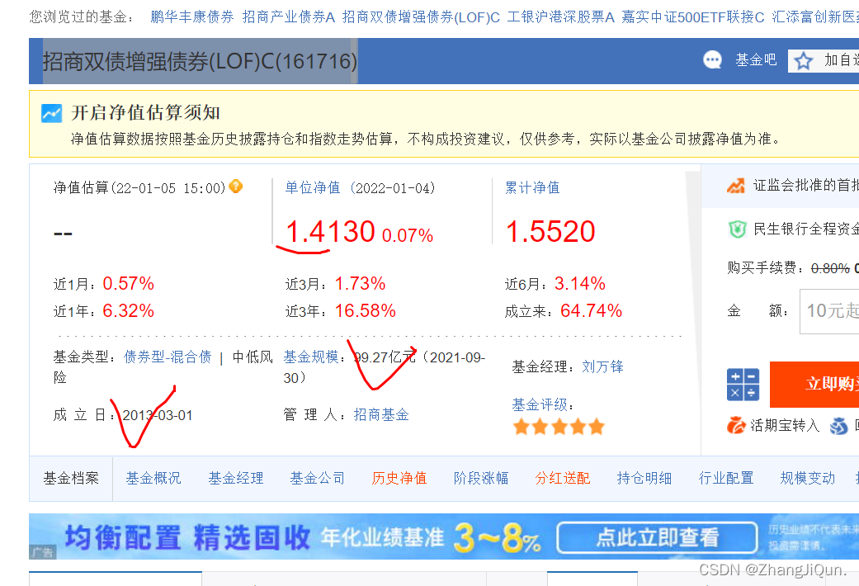The height and width of the screenshot is (586, 859).
Task: Open the 基金概况 tab
Action: tap(153, 479)
